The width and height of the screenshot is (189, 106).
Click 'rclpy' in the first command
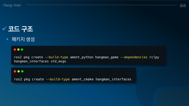(154, 57)
